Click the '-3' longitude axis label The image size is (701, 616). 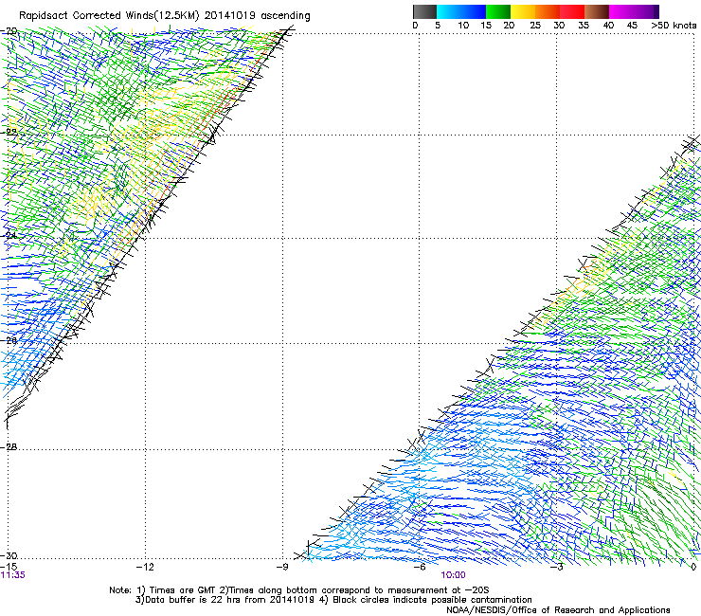(x=557, y=567)
